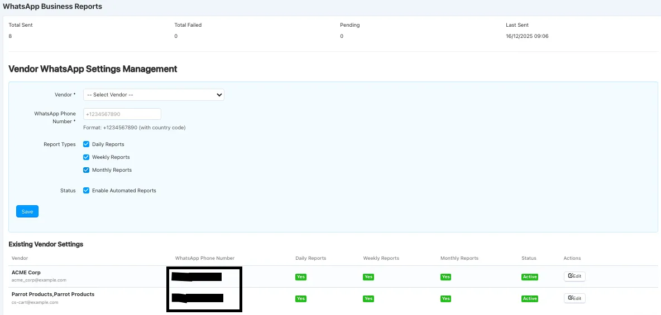Click the Monthly Reports column header
The height and width of the screenshot is (315, 661).
click(459, 258)
